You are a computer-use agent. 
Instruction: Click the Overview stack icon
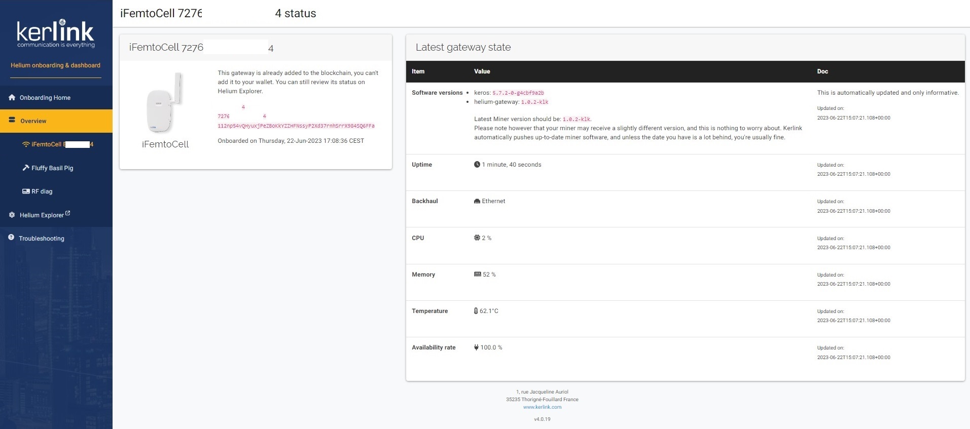[x=12, y=121]
